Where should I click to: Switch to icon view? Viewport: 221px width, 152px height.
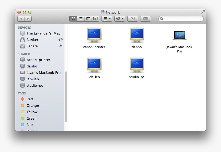[x=73, y=19]
